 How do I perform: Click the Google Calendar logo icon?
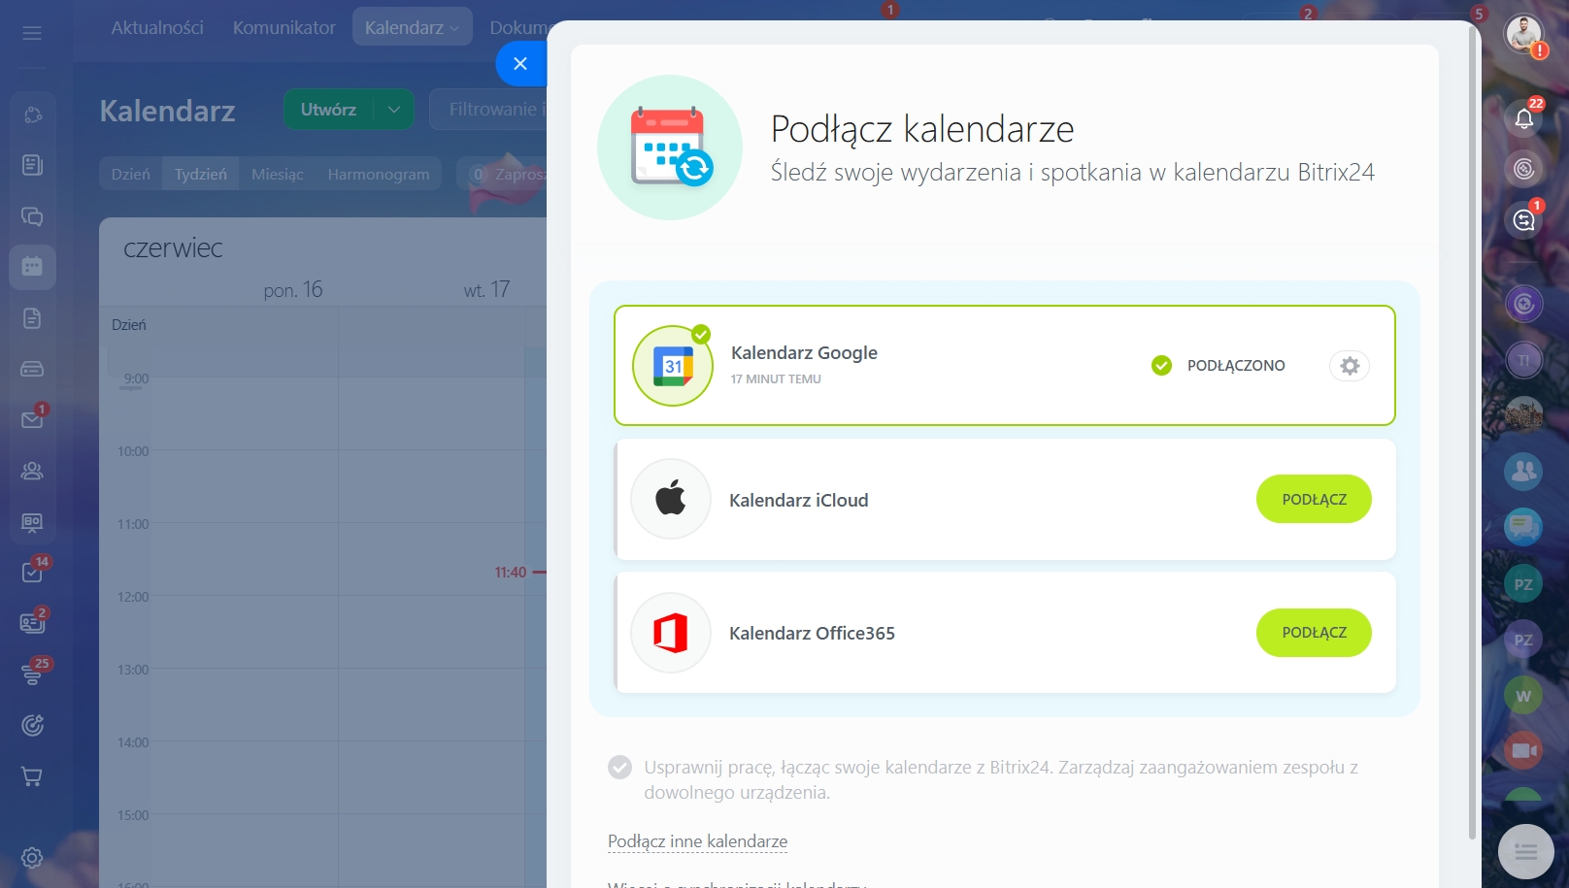673,366
